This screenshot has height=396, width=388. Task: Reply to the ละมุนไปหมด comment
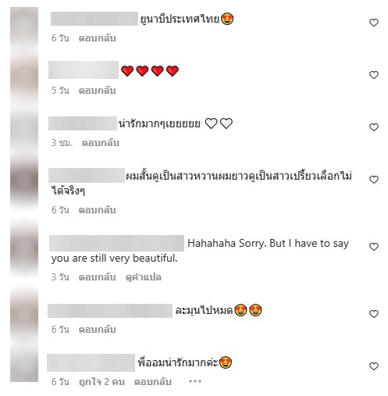[x=97, y=330]
